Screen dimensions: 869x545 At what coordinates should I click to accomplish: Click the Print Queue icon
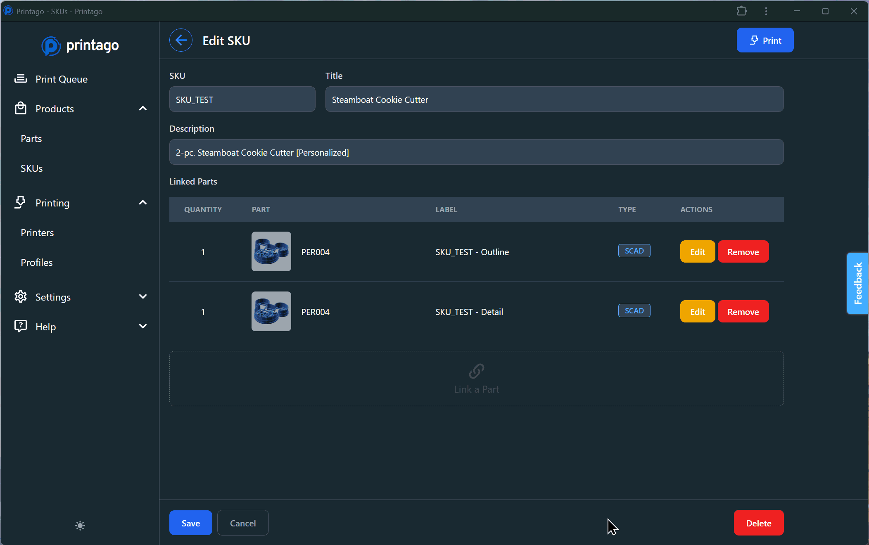pyautogui.click(x=21, y=79)
